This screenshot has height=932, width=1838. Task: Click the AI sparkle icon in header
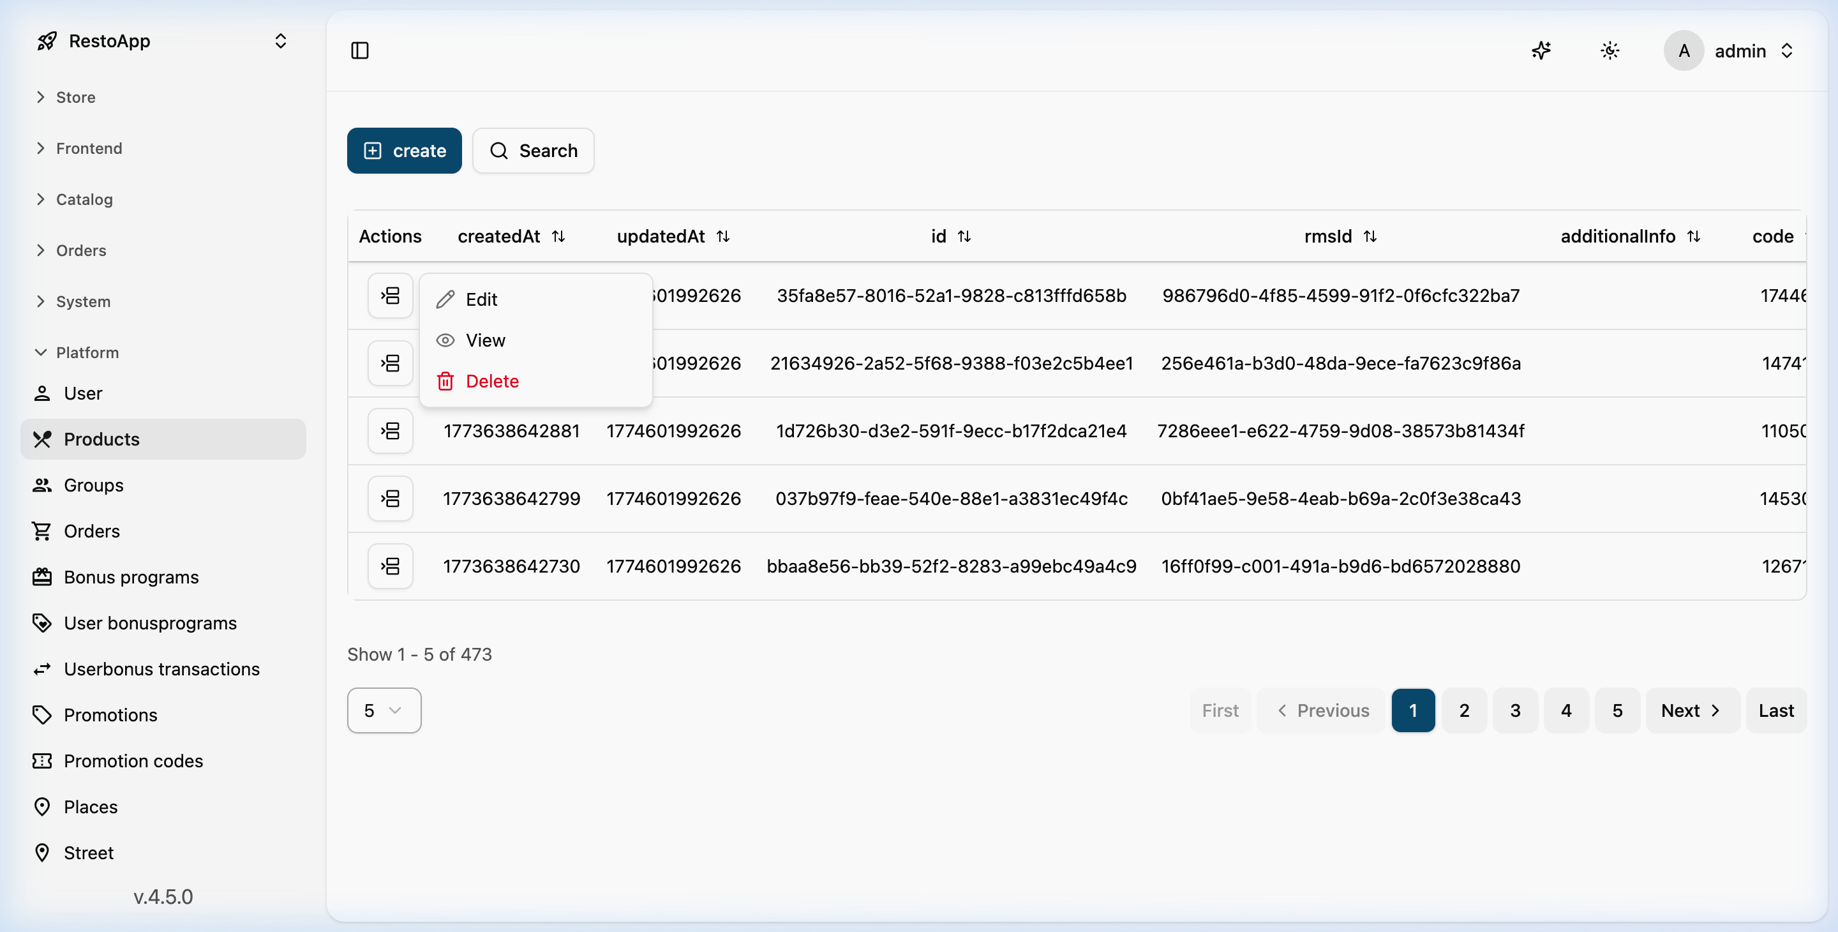[x=1541, y=50]
